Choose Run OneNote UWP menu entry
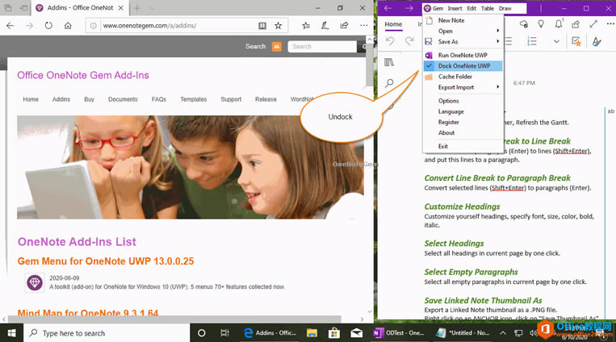616x342 pixels. [x=463, y=55]
